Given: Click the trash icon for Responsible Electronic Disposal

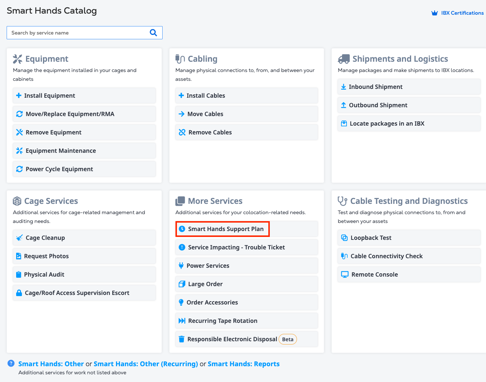Looking at the screenshot, I should click(181, 339).
